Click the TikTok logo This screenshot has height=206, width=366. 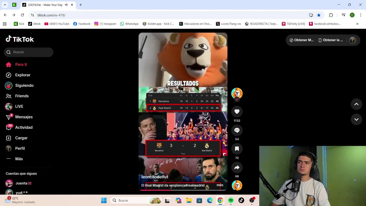pyautogui.click(x=20, y=39)
